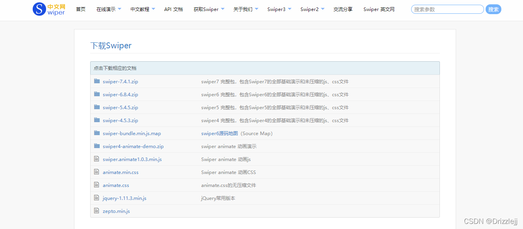Open the API 文档 menu item
This screenshot has width=523, height=229.
pos(174,9)
